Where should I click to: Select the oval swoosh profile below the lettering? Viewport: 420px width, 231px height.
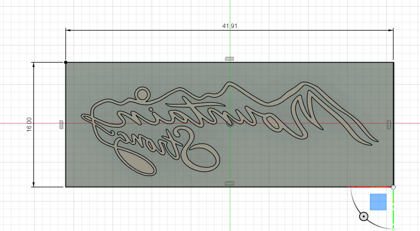click(137, 162)
